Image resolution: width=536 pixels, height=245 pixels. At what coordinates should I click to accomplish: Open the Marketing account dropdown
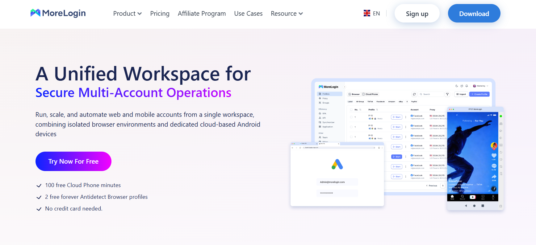481,86
